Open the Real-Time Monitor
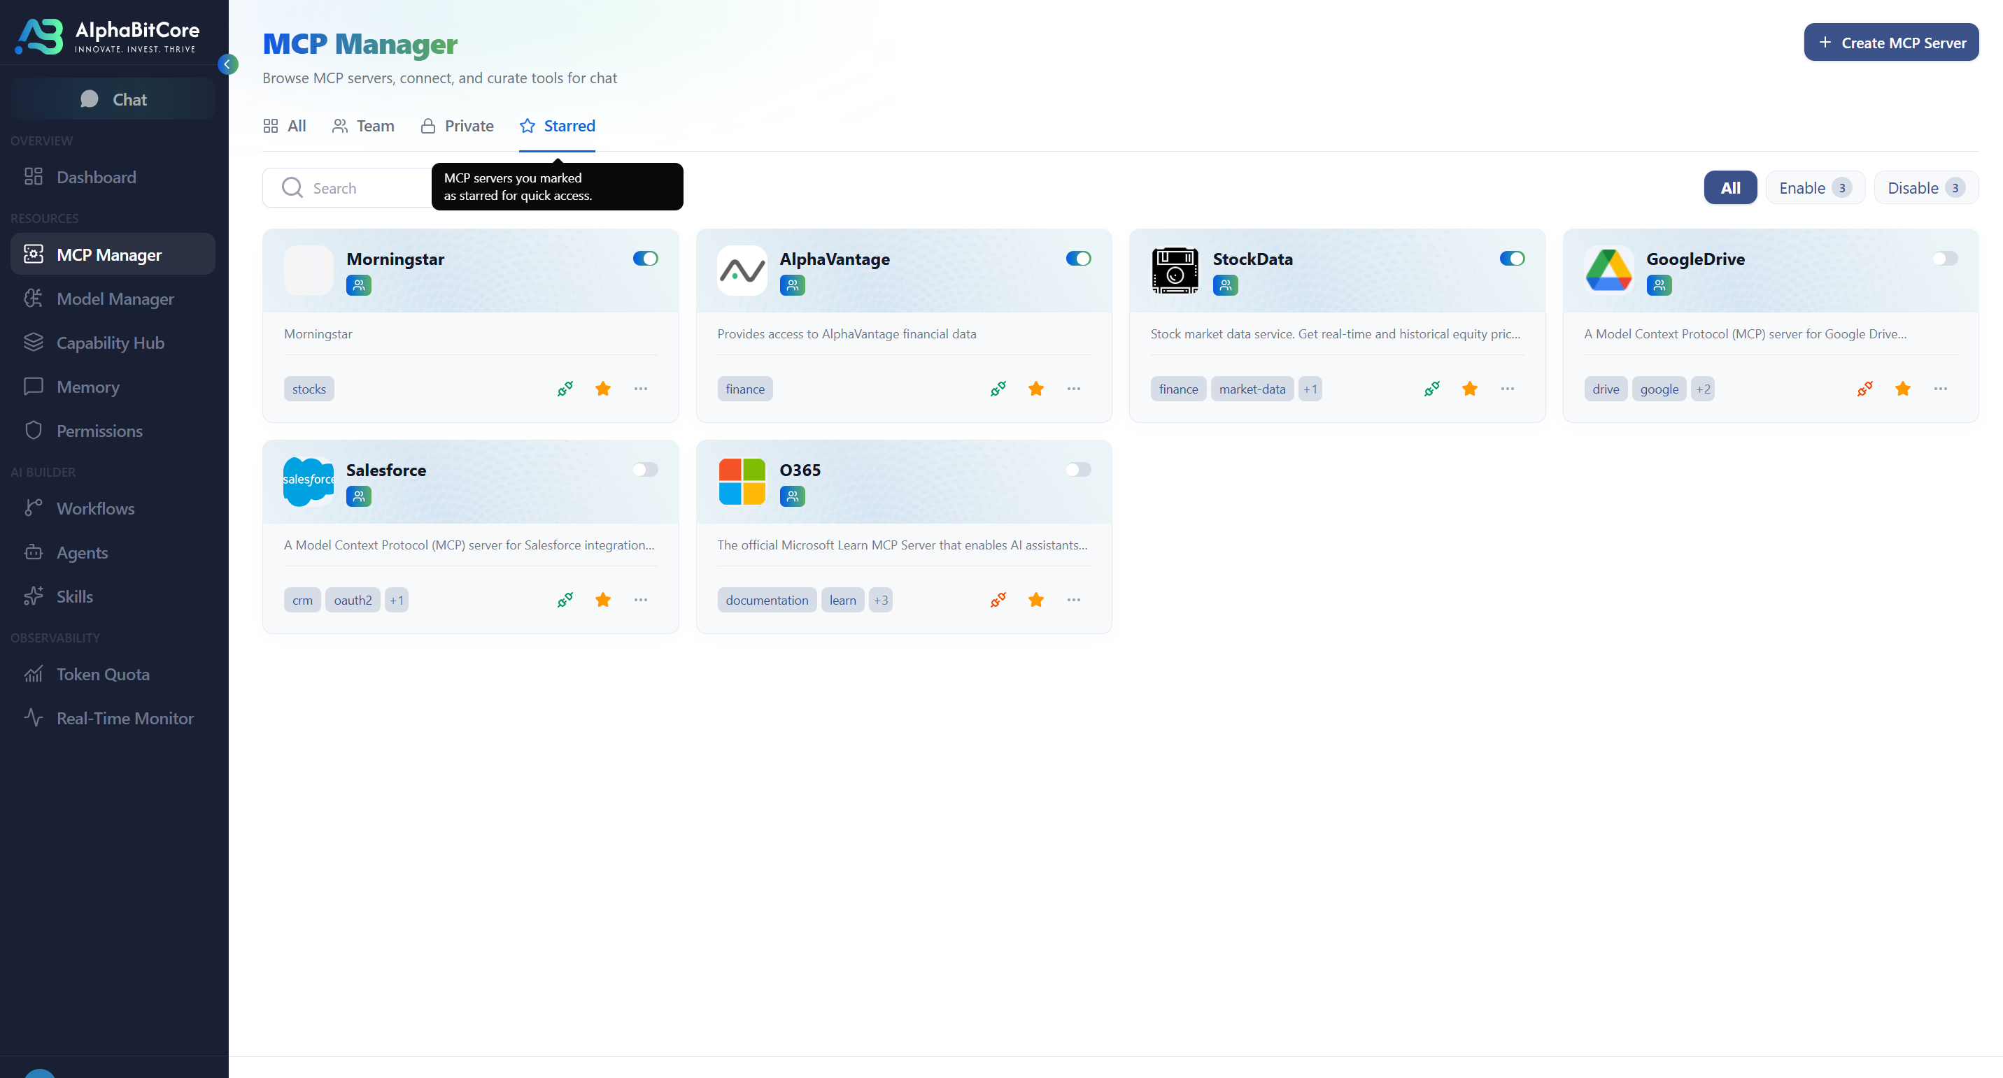The image size is (2003, 1078). [x=125, y=718]
